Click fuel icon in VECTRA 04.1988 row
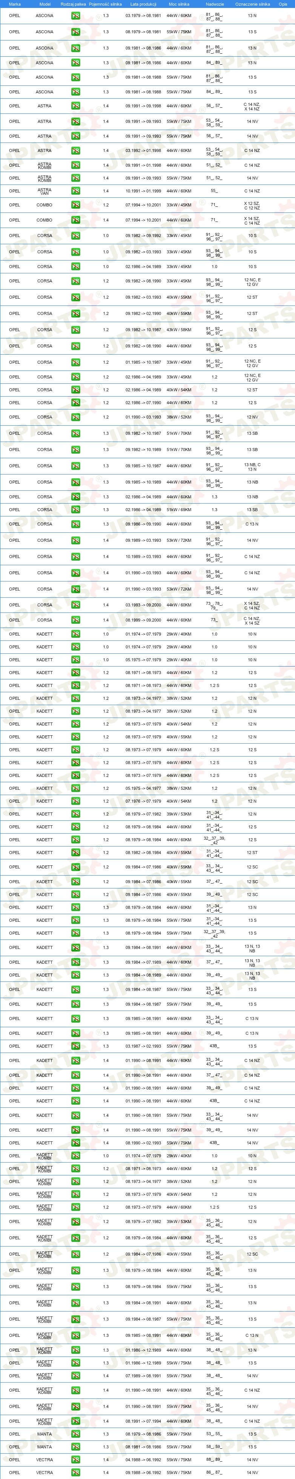 pyautogui.click(x=75, y=1459)
